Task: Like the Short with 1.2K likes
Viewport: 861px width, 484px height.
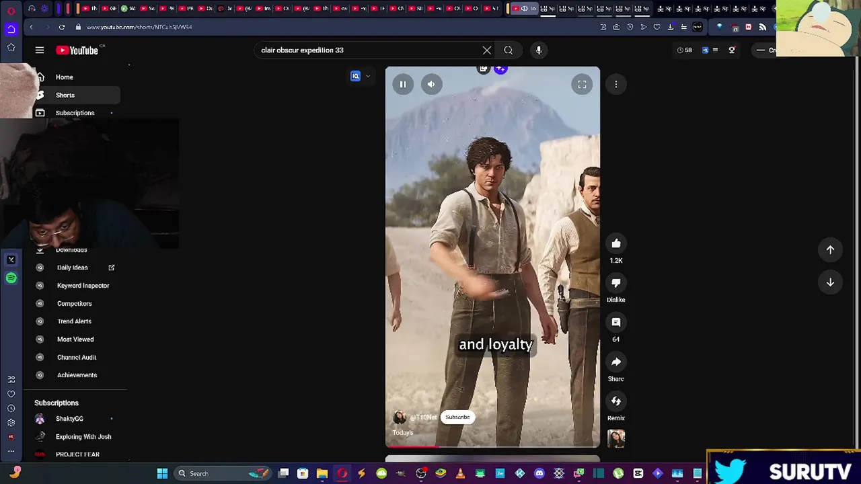Action: click(616, 243)
